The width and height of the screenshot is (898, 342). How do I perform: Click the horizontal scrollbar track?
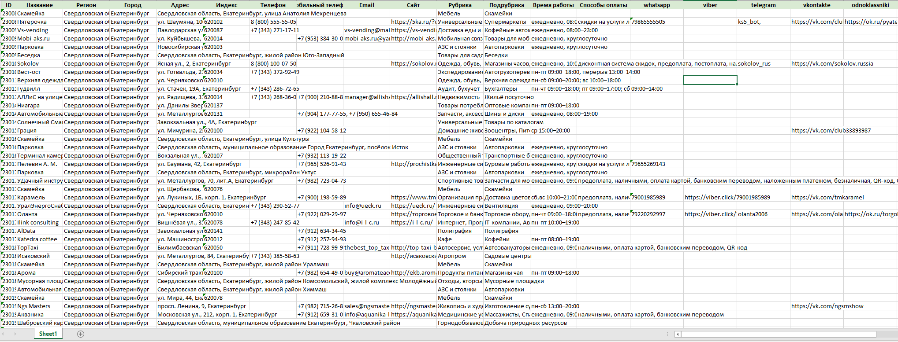point(785,335)
